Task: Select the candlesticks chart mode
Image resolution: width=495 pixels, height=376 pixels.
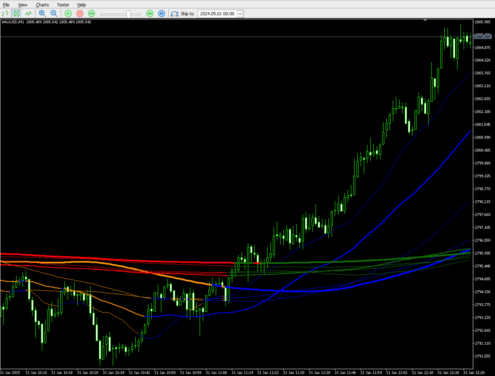Action: pyautogui.click(x=16, y=14)
